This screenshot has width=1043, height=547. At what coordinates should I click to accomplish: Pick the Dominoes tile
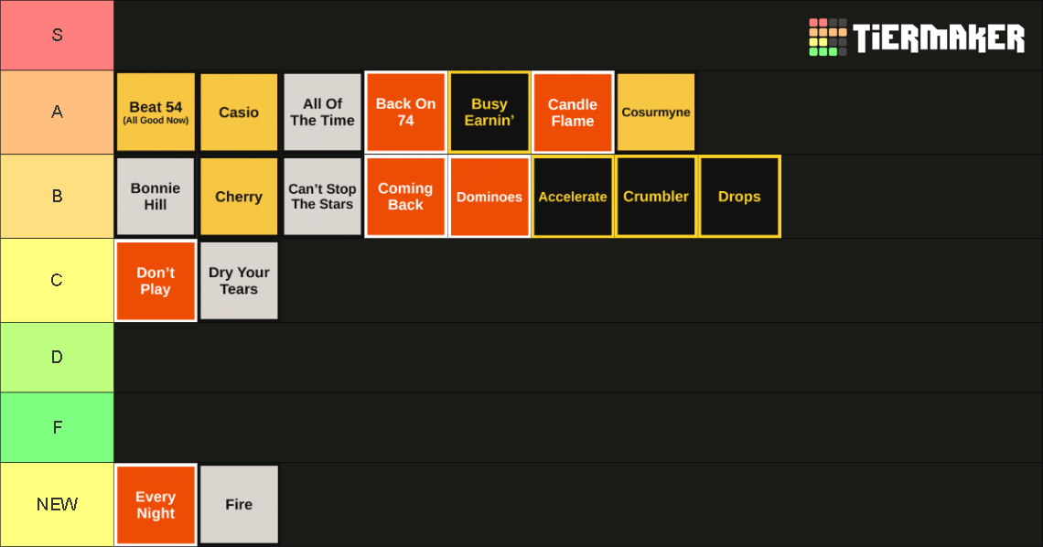coord(489,197)
